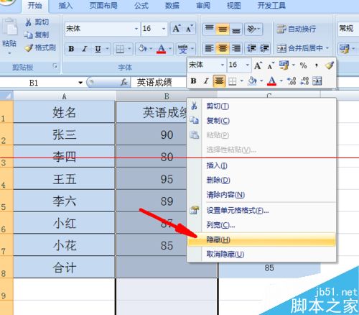Increase font size in the ribbon font group

(x=177, y=29)
